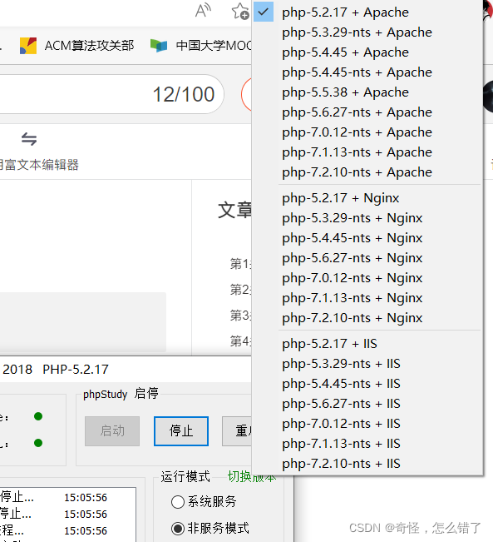The width and height of the screenshot is (493, 542).
Task: Select php-7.2.10-nts + IIS
Action: point(367,464)
